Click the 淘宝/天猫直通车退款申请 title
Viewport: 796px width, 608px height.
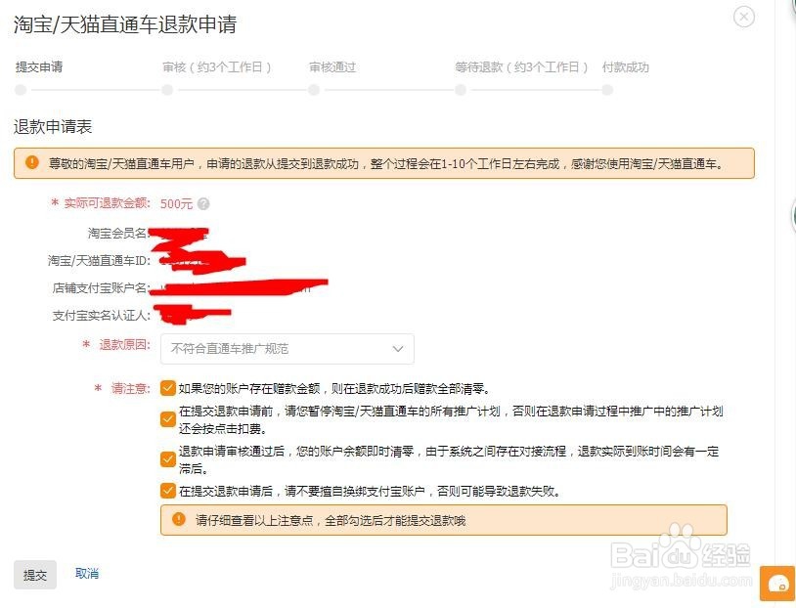tap(125, 23)
